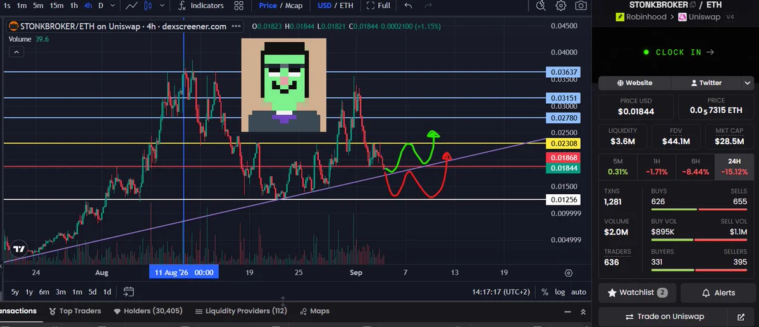Switch chart denomination to USD
The image size is (759, 327).
point(324,6)
